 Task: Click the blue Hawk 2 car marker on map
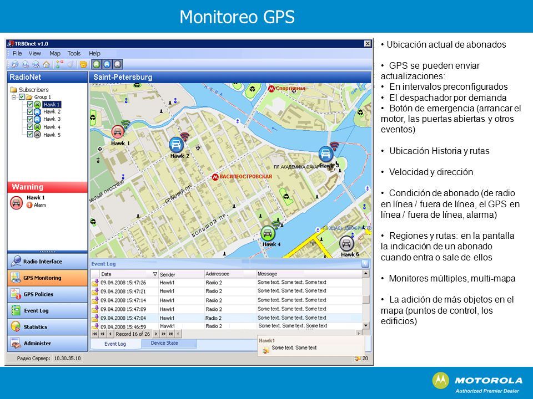(x=176, y=145)
